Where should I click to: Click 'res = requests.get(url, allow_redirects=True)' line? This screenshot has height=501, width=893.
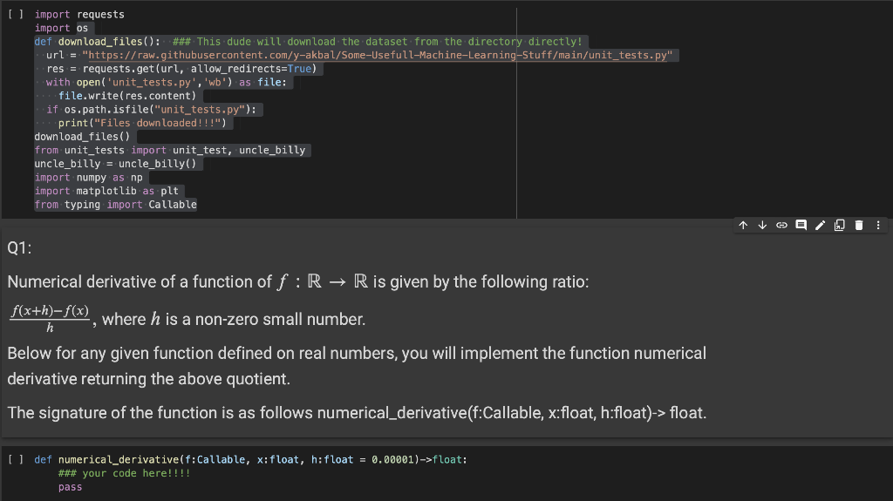[x=181, y=69]
